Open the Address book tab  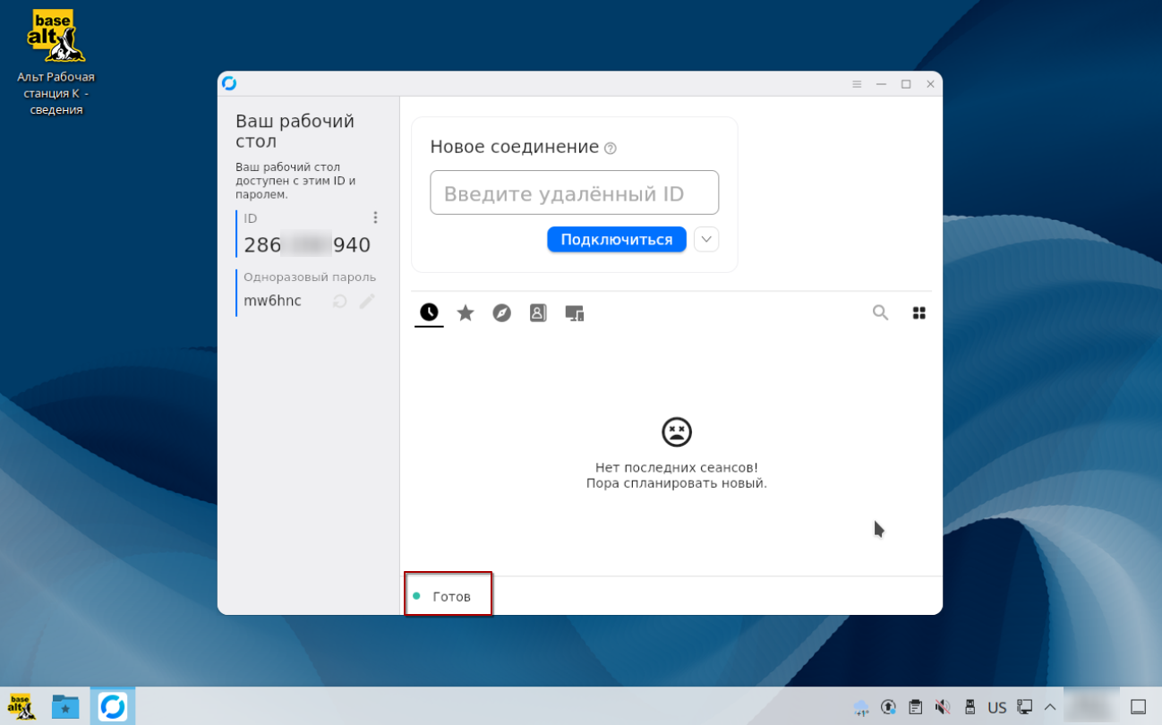tap(538, 313)
